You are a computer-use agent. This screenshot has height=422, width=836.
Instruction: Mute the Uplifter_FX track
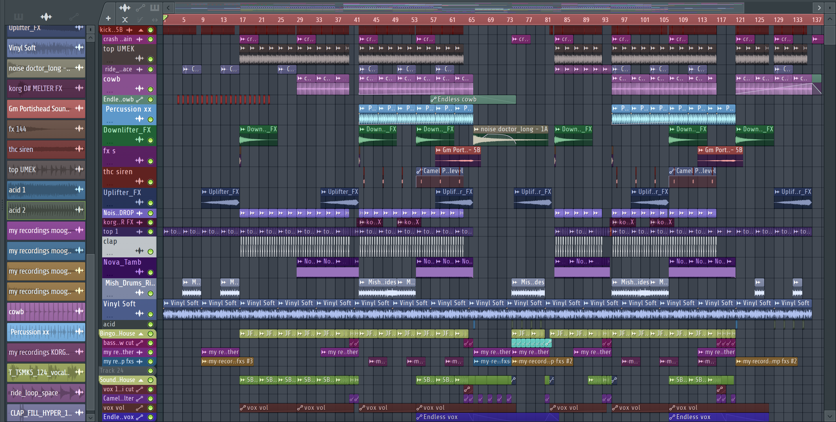pos(151,203)
